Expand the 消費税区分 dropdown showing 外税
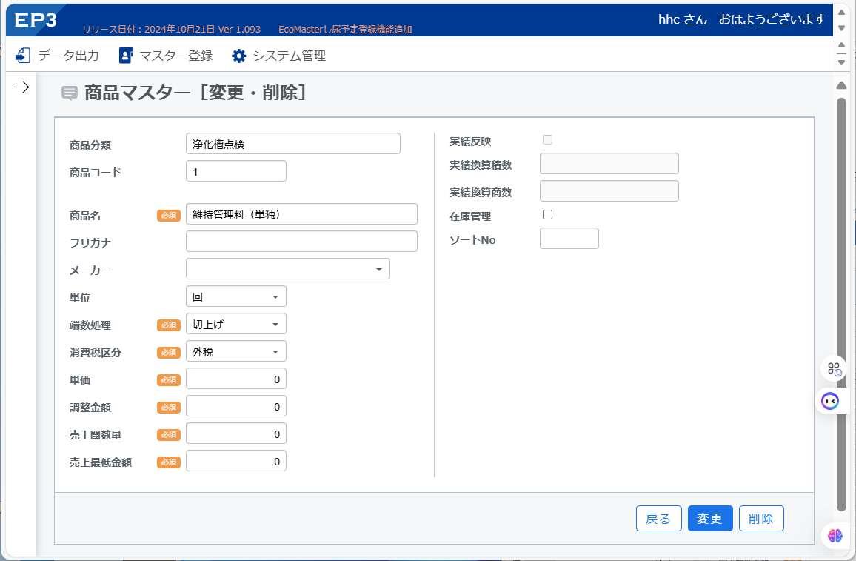Viewport: 856px width, 561px height. (x=235, y=351)
